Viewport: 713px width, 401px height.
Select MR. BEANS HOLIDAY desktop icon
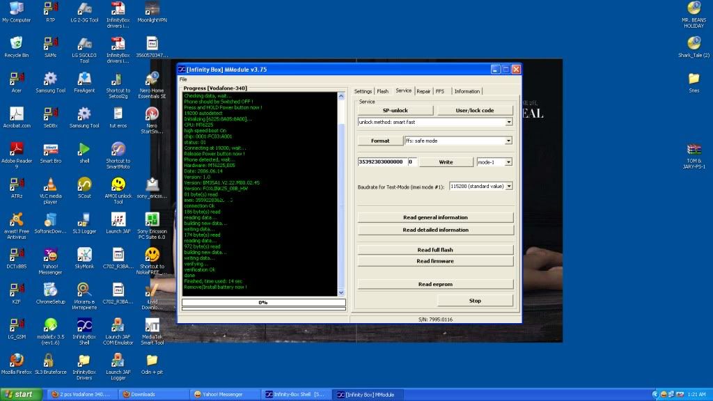coord(694,15)
